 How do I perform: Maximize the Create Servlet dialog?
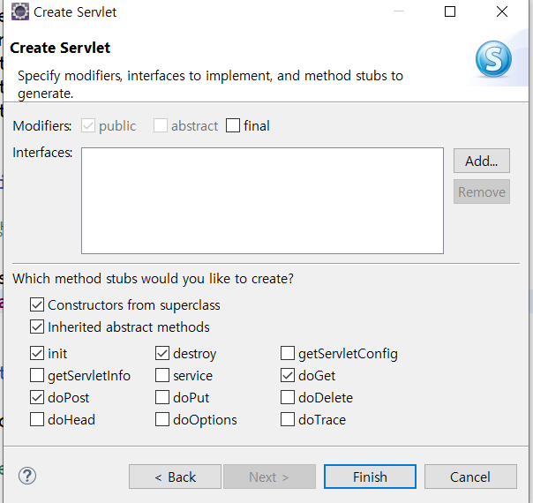[x=450, y=11]
